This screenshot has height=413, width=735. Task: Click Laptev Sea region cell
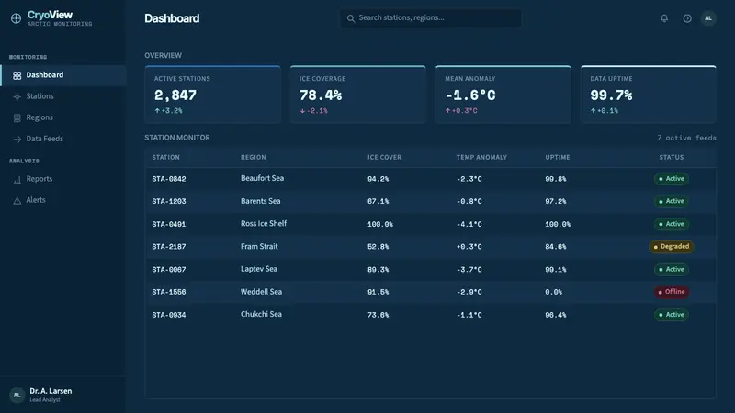point(259,269)
